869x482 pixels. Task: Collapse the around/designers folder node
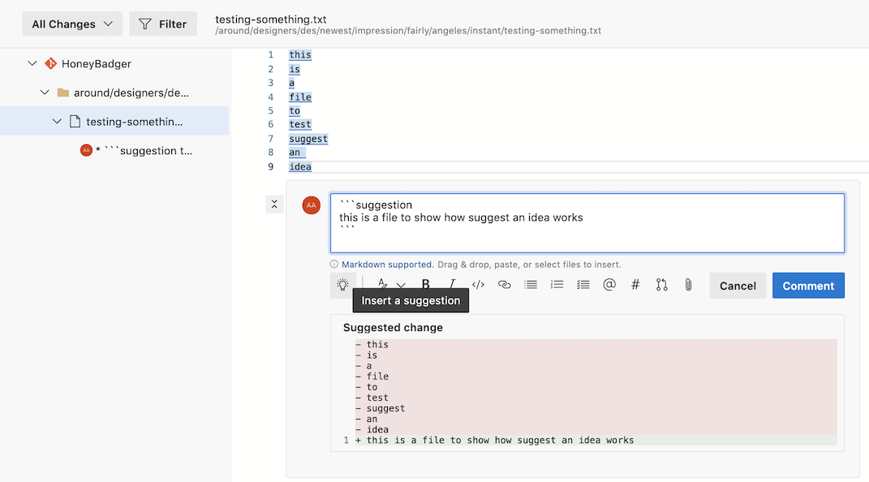(x=45, y=93)
